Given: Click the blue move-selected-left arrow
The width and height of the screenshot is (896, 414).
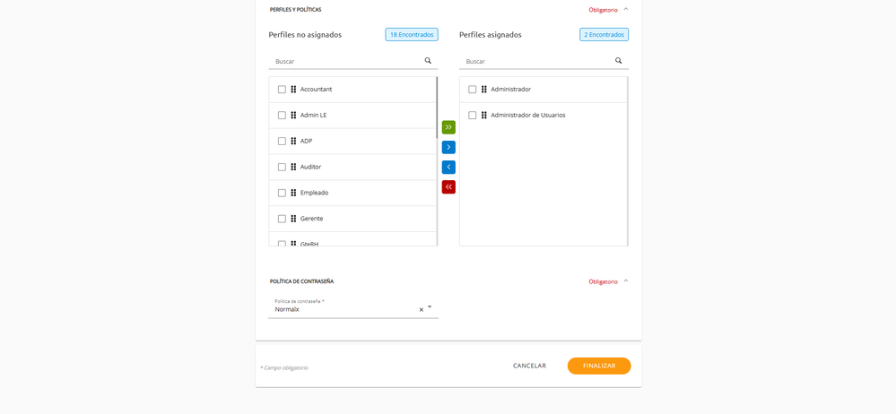Looking at the screenshot, I should (448, 168).
